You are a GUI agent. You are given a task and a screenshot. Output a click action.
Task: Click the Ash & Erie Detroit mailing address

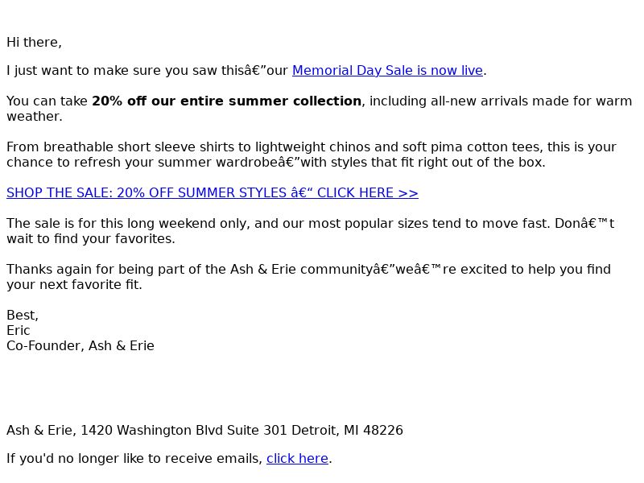pos(205,431)
